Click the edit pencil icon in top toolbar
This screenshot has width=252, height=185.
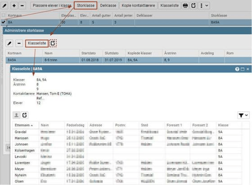pyautogui.click(x=5, y=6)
